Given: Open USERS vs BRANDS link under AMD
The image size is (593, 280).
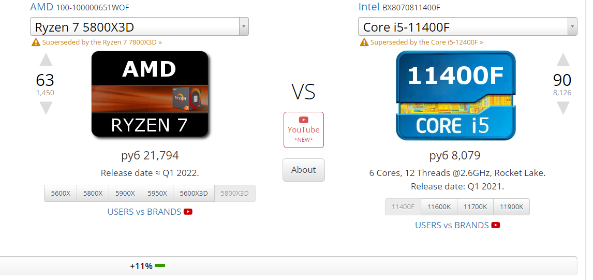Looking at the screenshot, I should [x=144, y=212].
